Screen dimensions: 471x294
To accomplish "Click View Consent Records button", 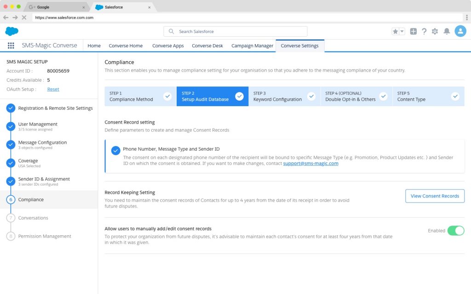I will pos(435,196).
